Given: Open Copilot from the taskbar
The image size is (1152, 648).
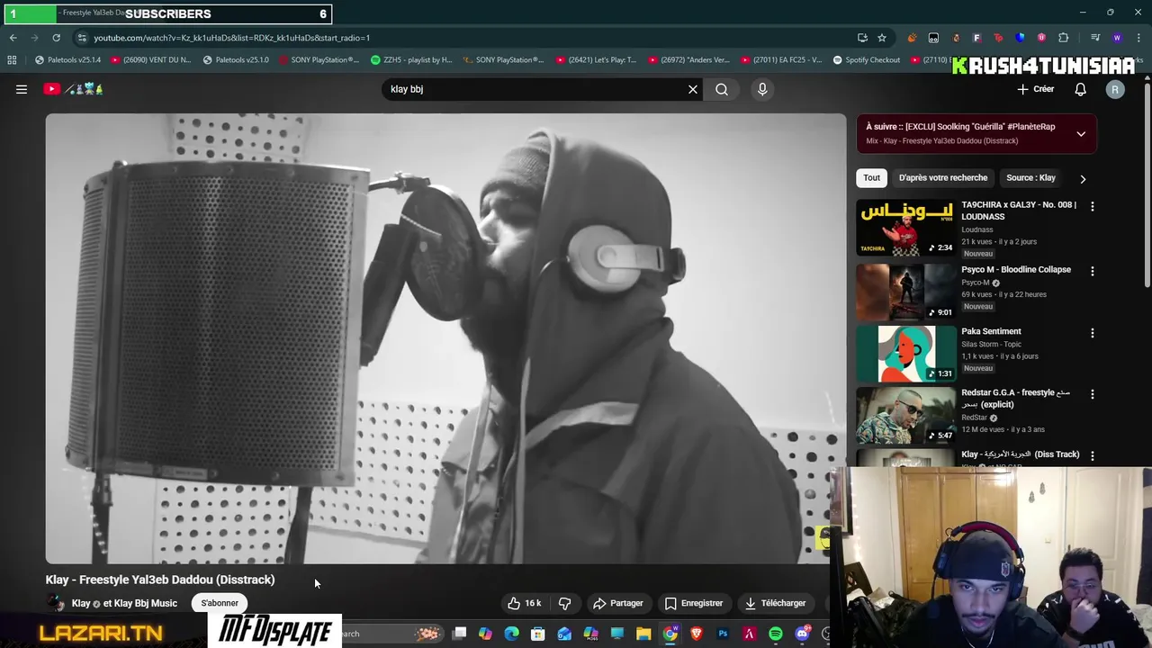Looking at the screenshot, I should pos(485,634).
